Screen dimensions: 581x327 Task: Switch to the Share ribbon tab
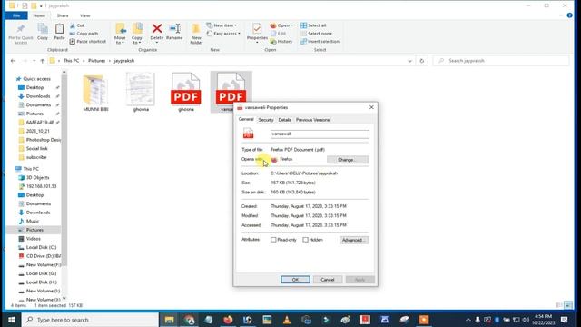pos(63,15)
